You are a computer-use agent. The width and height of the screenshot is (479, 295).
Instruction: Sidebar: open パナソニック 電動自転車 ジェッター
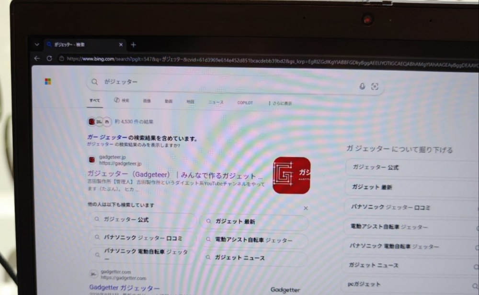pos(411,246)
